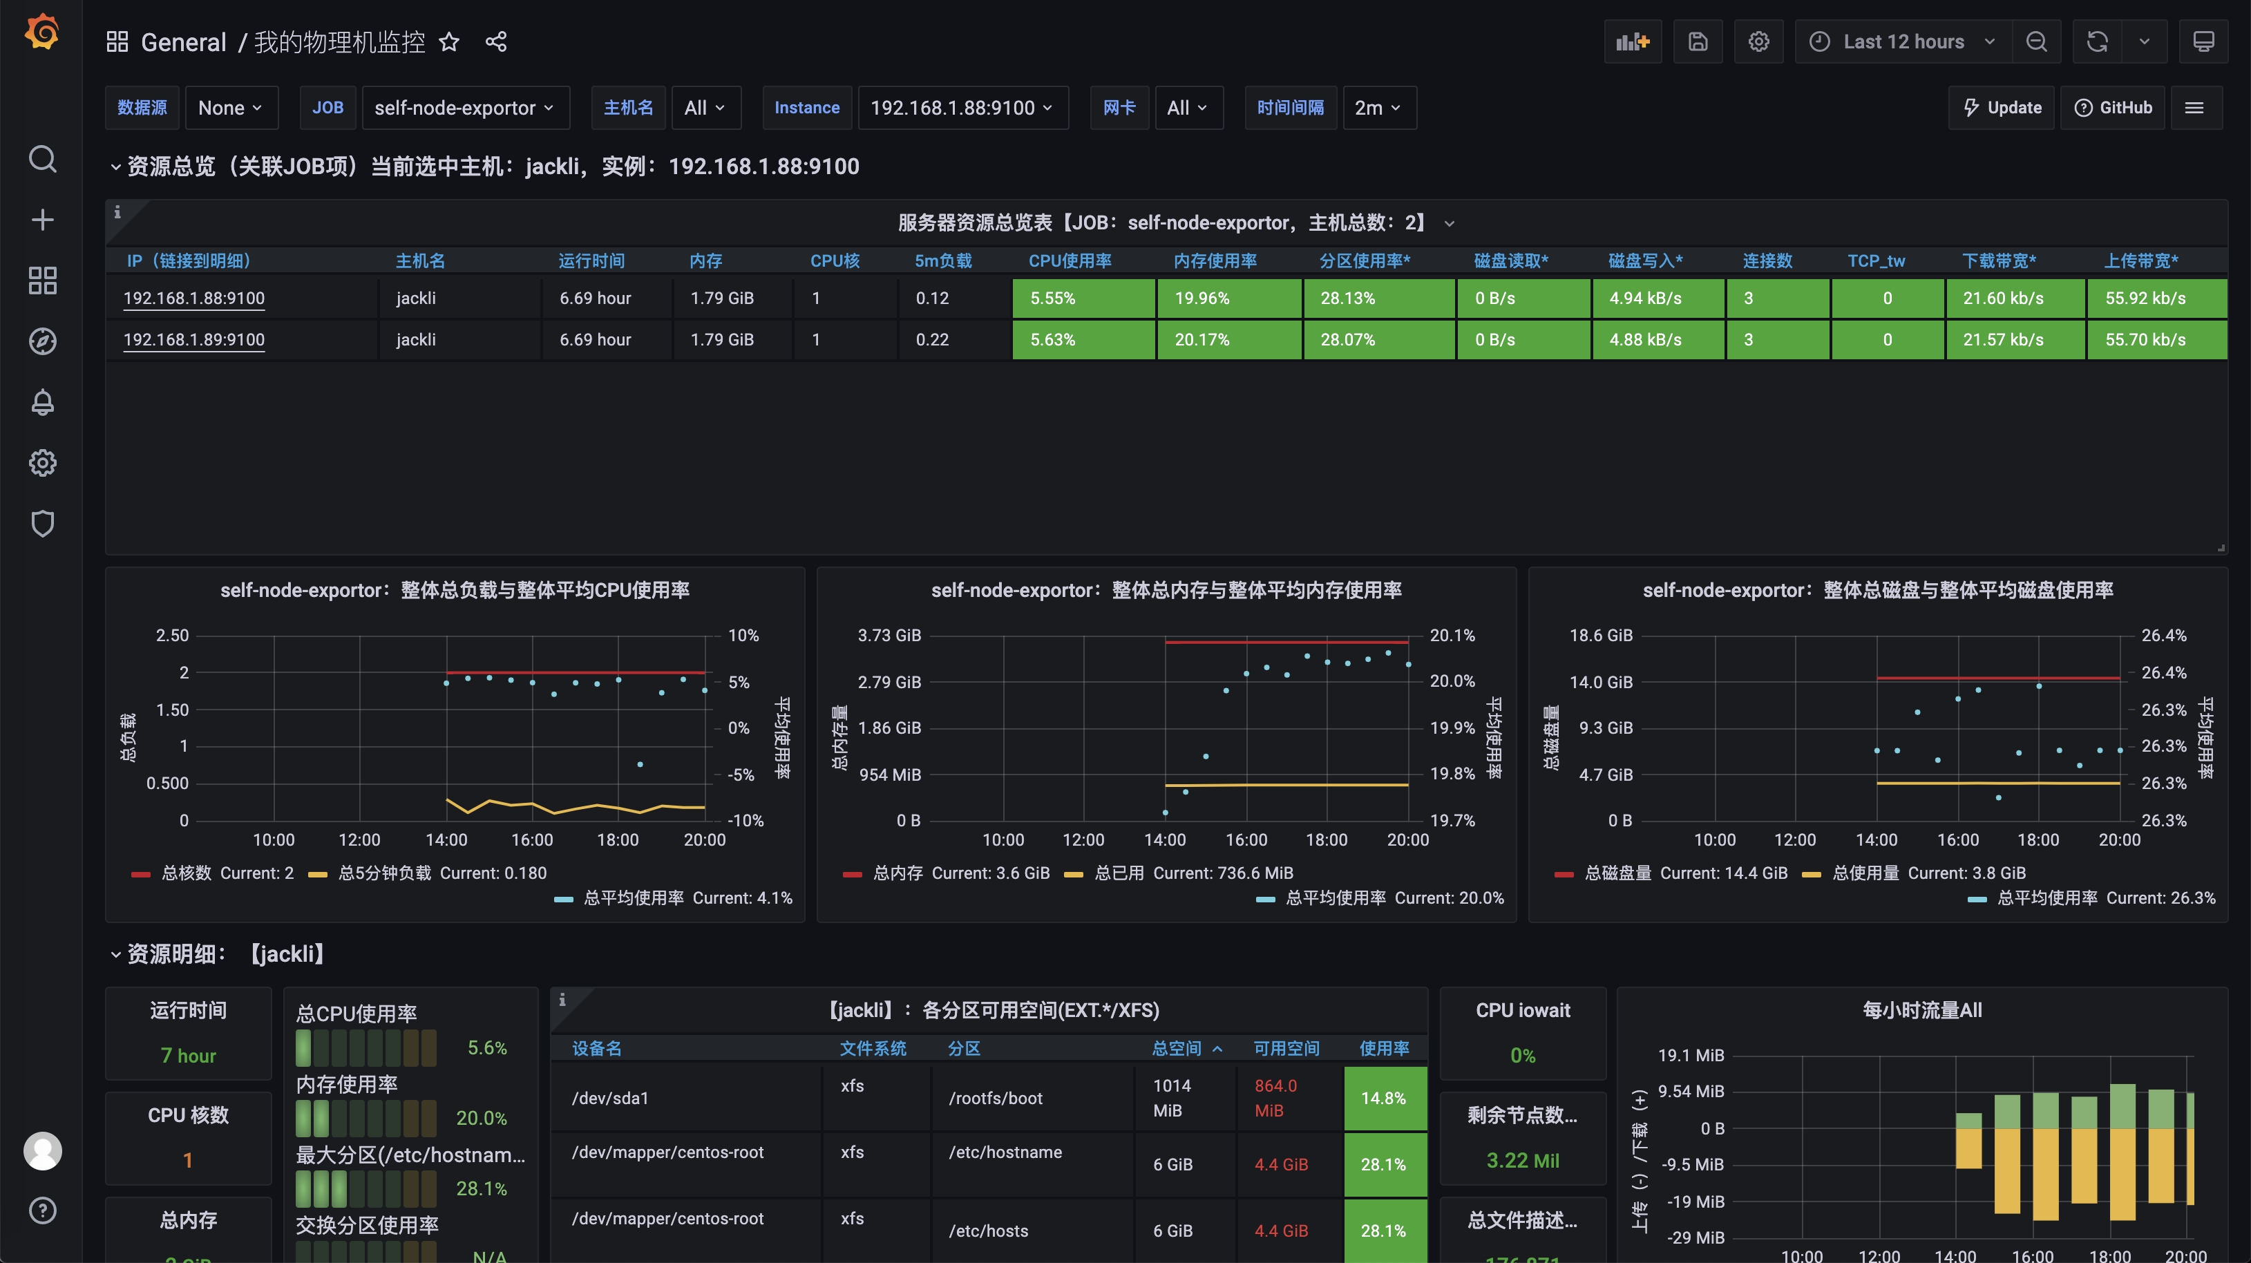Open the Instance 192.168.1.88:9100 dropdown
2251x1263 pixels.
pos(963,108)
